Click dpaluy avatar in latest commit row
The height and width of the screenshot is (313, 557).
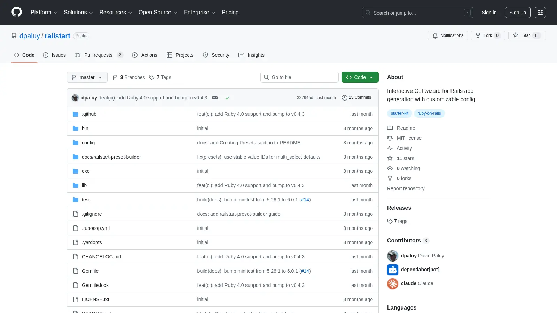pyautogui.click(x=75, y=98)
